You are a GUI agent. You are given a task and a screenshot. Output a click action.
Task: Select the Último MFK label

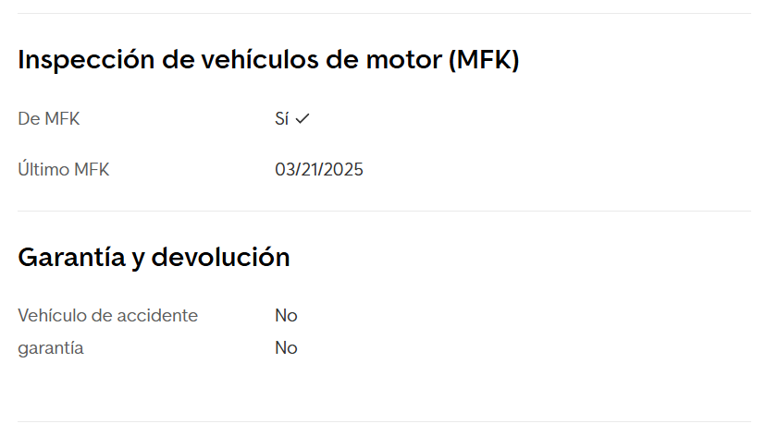(64, 170)
